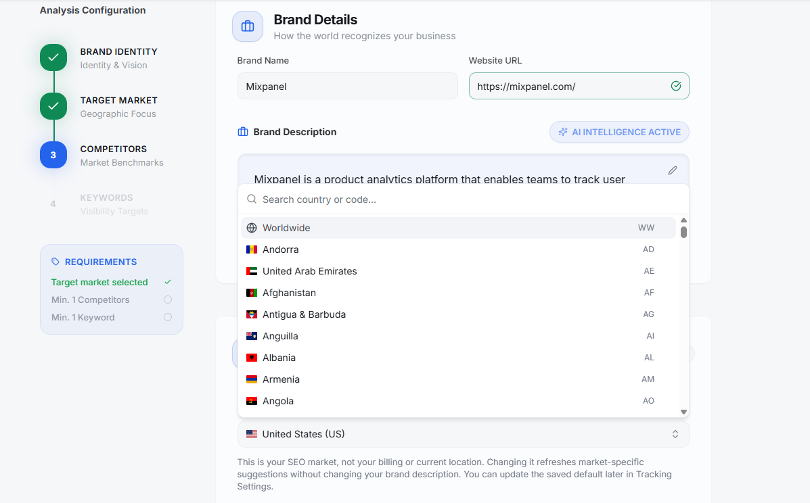Click the Worldwide globe icon
Screen dimensions: 810x503
252,228
